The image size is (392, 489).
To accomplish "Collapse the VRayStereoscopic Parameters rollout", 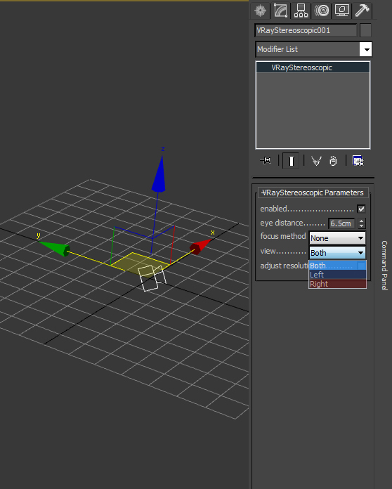I will pyautogui.click(x=313, y=193).
